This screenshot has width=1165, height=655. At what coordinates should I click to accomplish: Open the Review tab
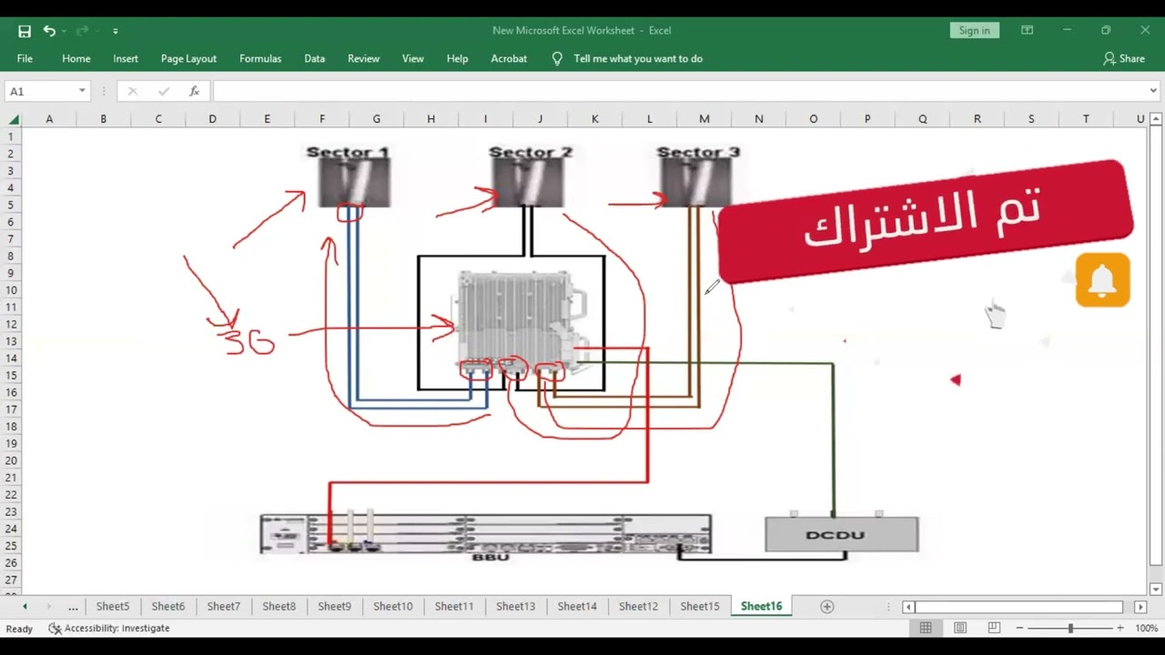[x=363, y=58]
